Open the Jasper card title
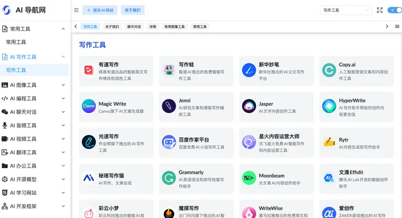Viewport: 402px width, 218px height. [x=266, y=104]
